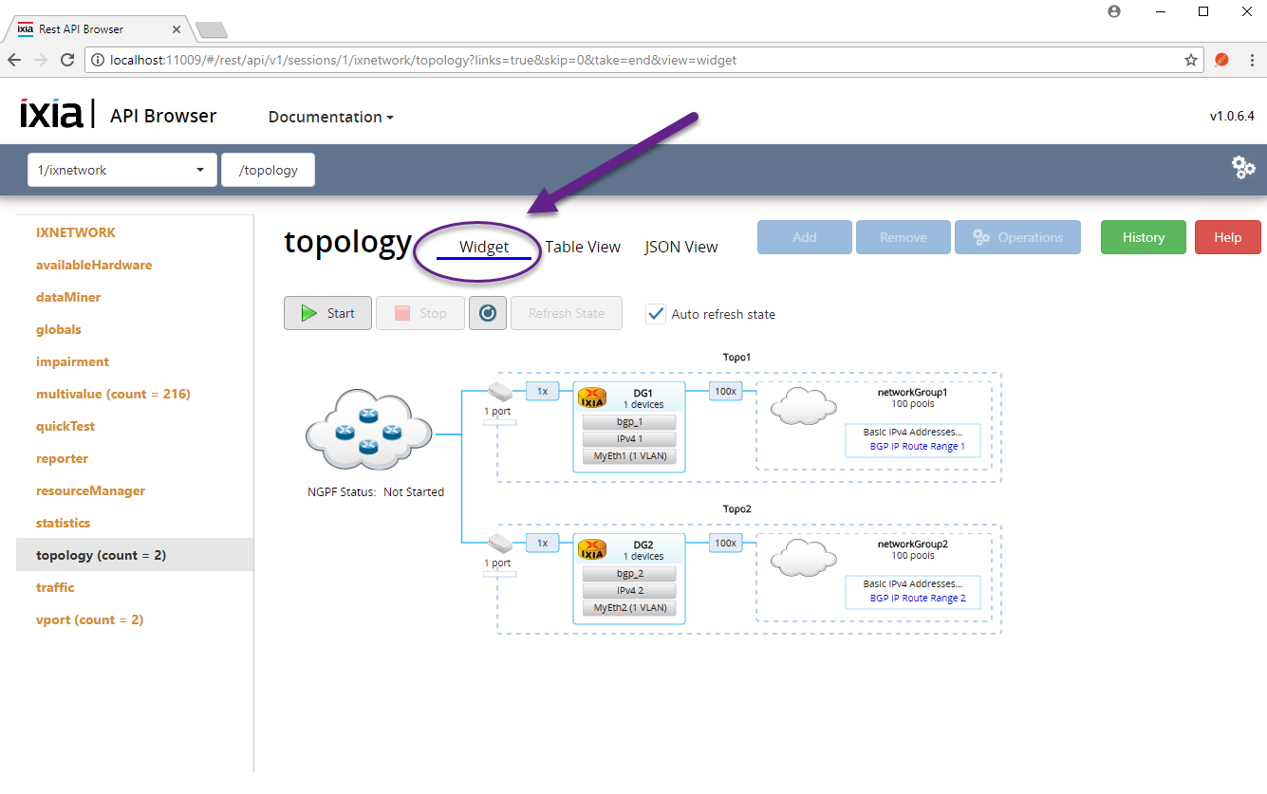Viewport: 1267px width, 794px height.
Task: Open the History button
Action: 1143,237
